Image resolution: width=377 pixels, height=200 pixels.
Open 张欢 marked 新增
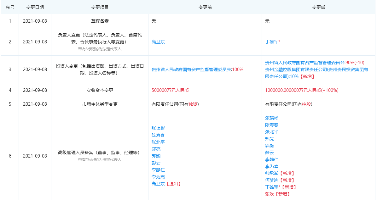269,194
